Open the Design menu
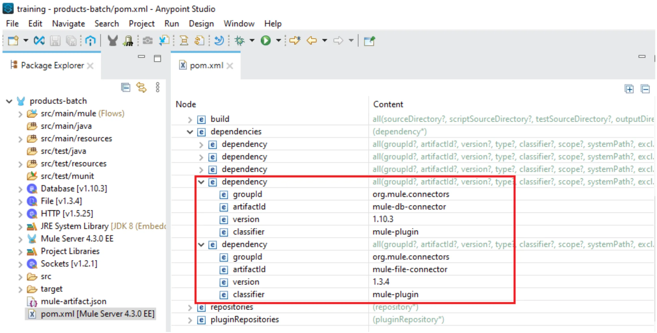The width and height of the screenshot is (657, 333). coord(201,24)
